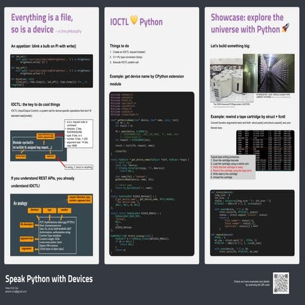This screenshot has height=305, width=305.
Task: Click 'An appetizer: blink a bulb on Pi with write()'
Action: pos(44,46)
